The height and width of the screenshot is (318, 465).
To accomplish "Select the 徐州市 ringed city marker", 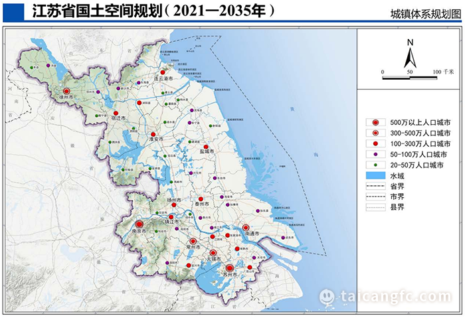I will tap(66, 91).
